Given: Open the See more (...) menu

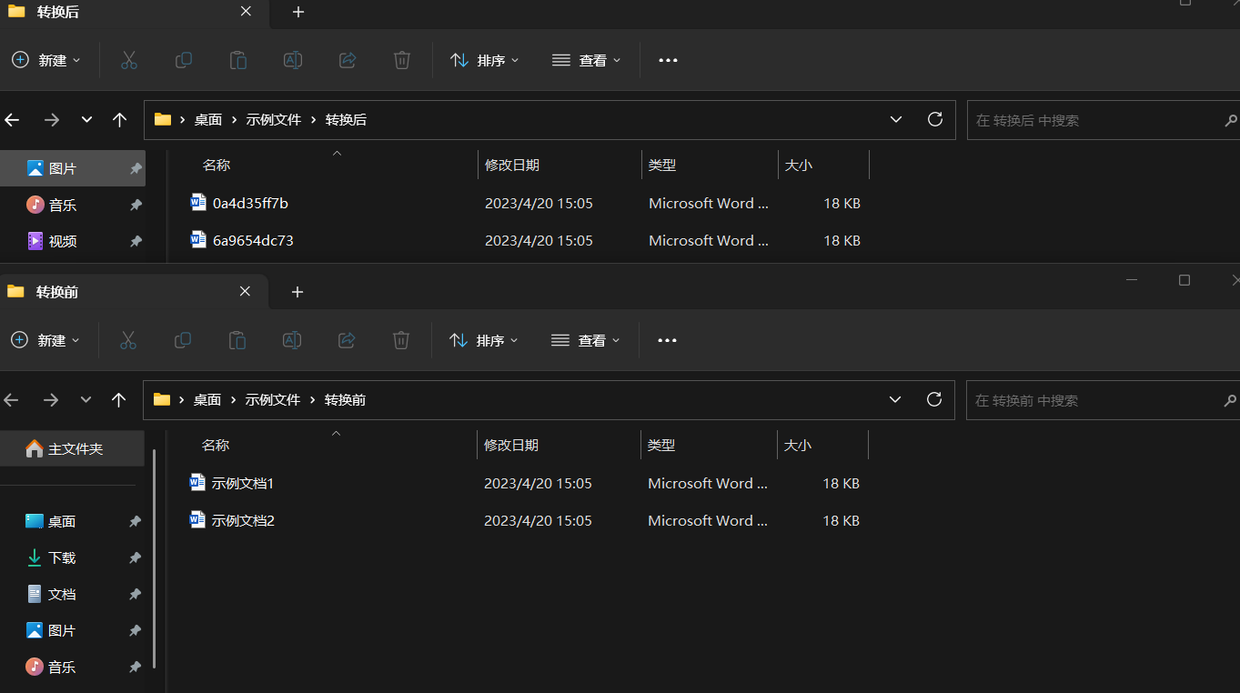Looking at the screenshot, I should 667,60.
